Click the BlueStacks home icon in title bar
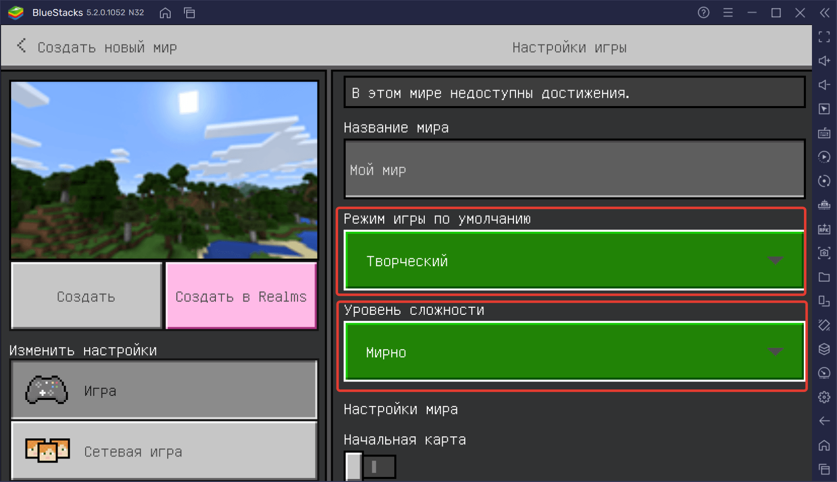 165,13
